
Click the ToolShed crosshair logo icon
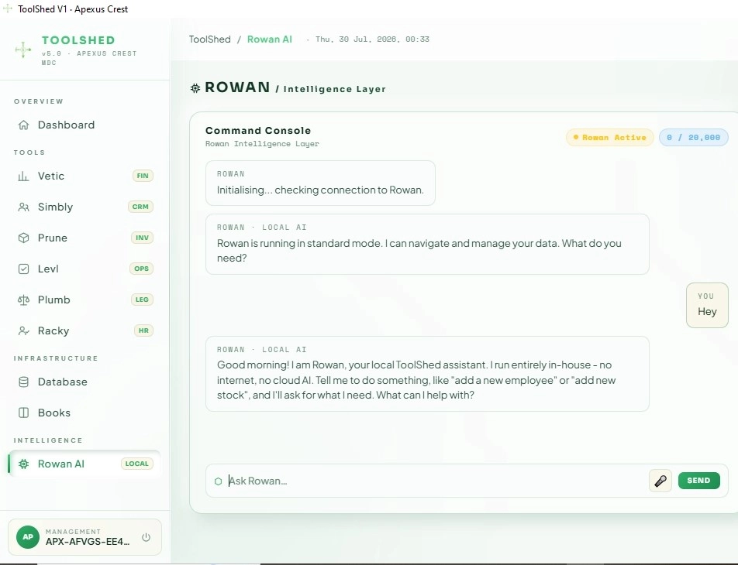[x=23, y=50]
